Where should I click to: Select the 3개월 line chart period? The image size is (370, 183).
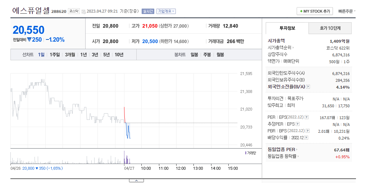pos(70,55)
